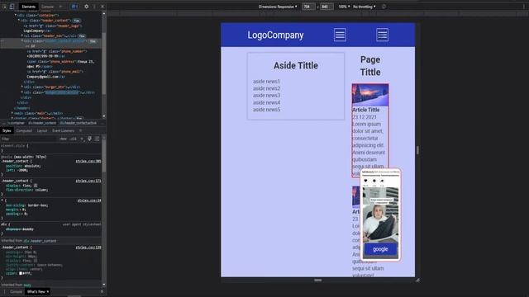Focus the styles Filter field
The height and width of the screenshot is (297, 529).
[x=29, y=139]
